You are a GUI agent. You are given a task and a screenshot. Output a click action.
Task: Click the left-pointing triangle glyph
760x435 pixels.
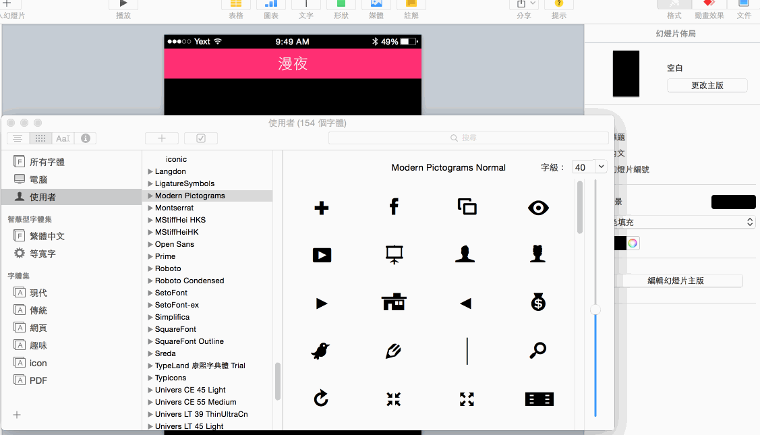click(x=466, y=303)
